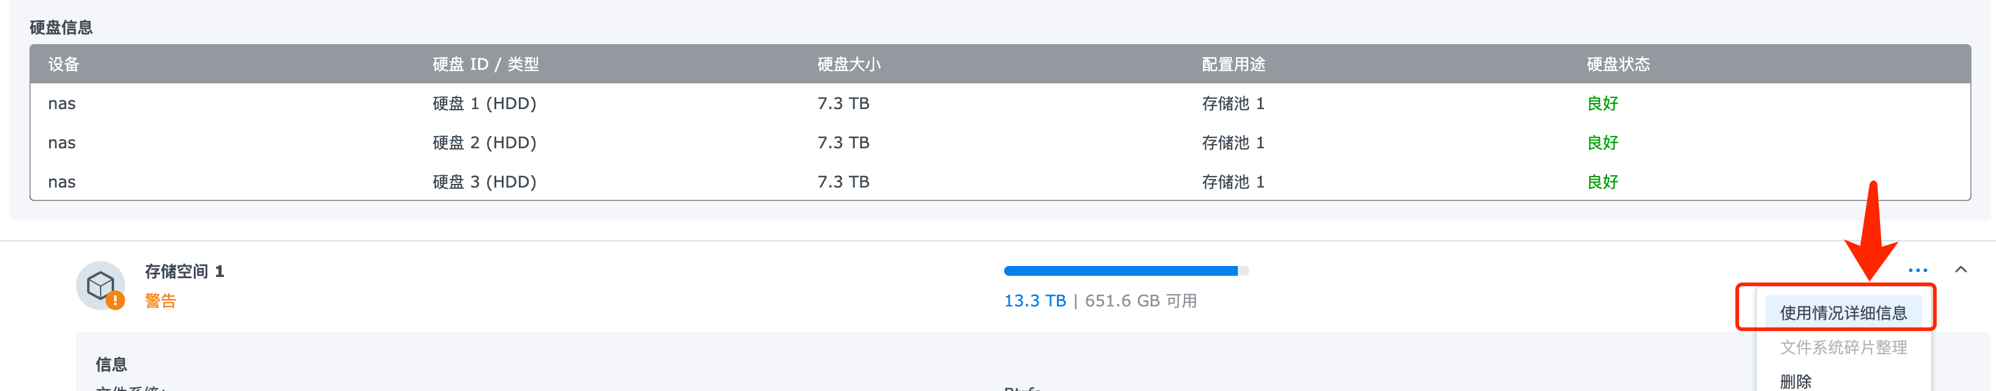Click the orange warning badge on volume icon
Screen dimensions: 1996x391
pos(115,300)
